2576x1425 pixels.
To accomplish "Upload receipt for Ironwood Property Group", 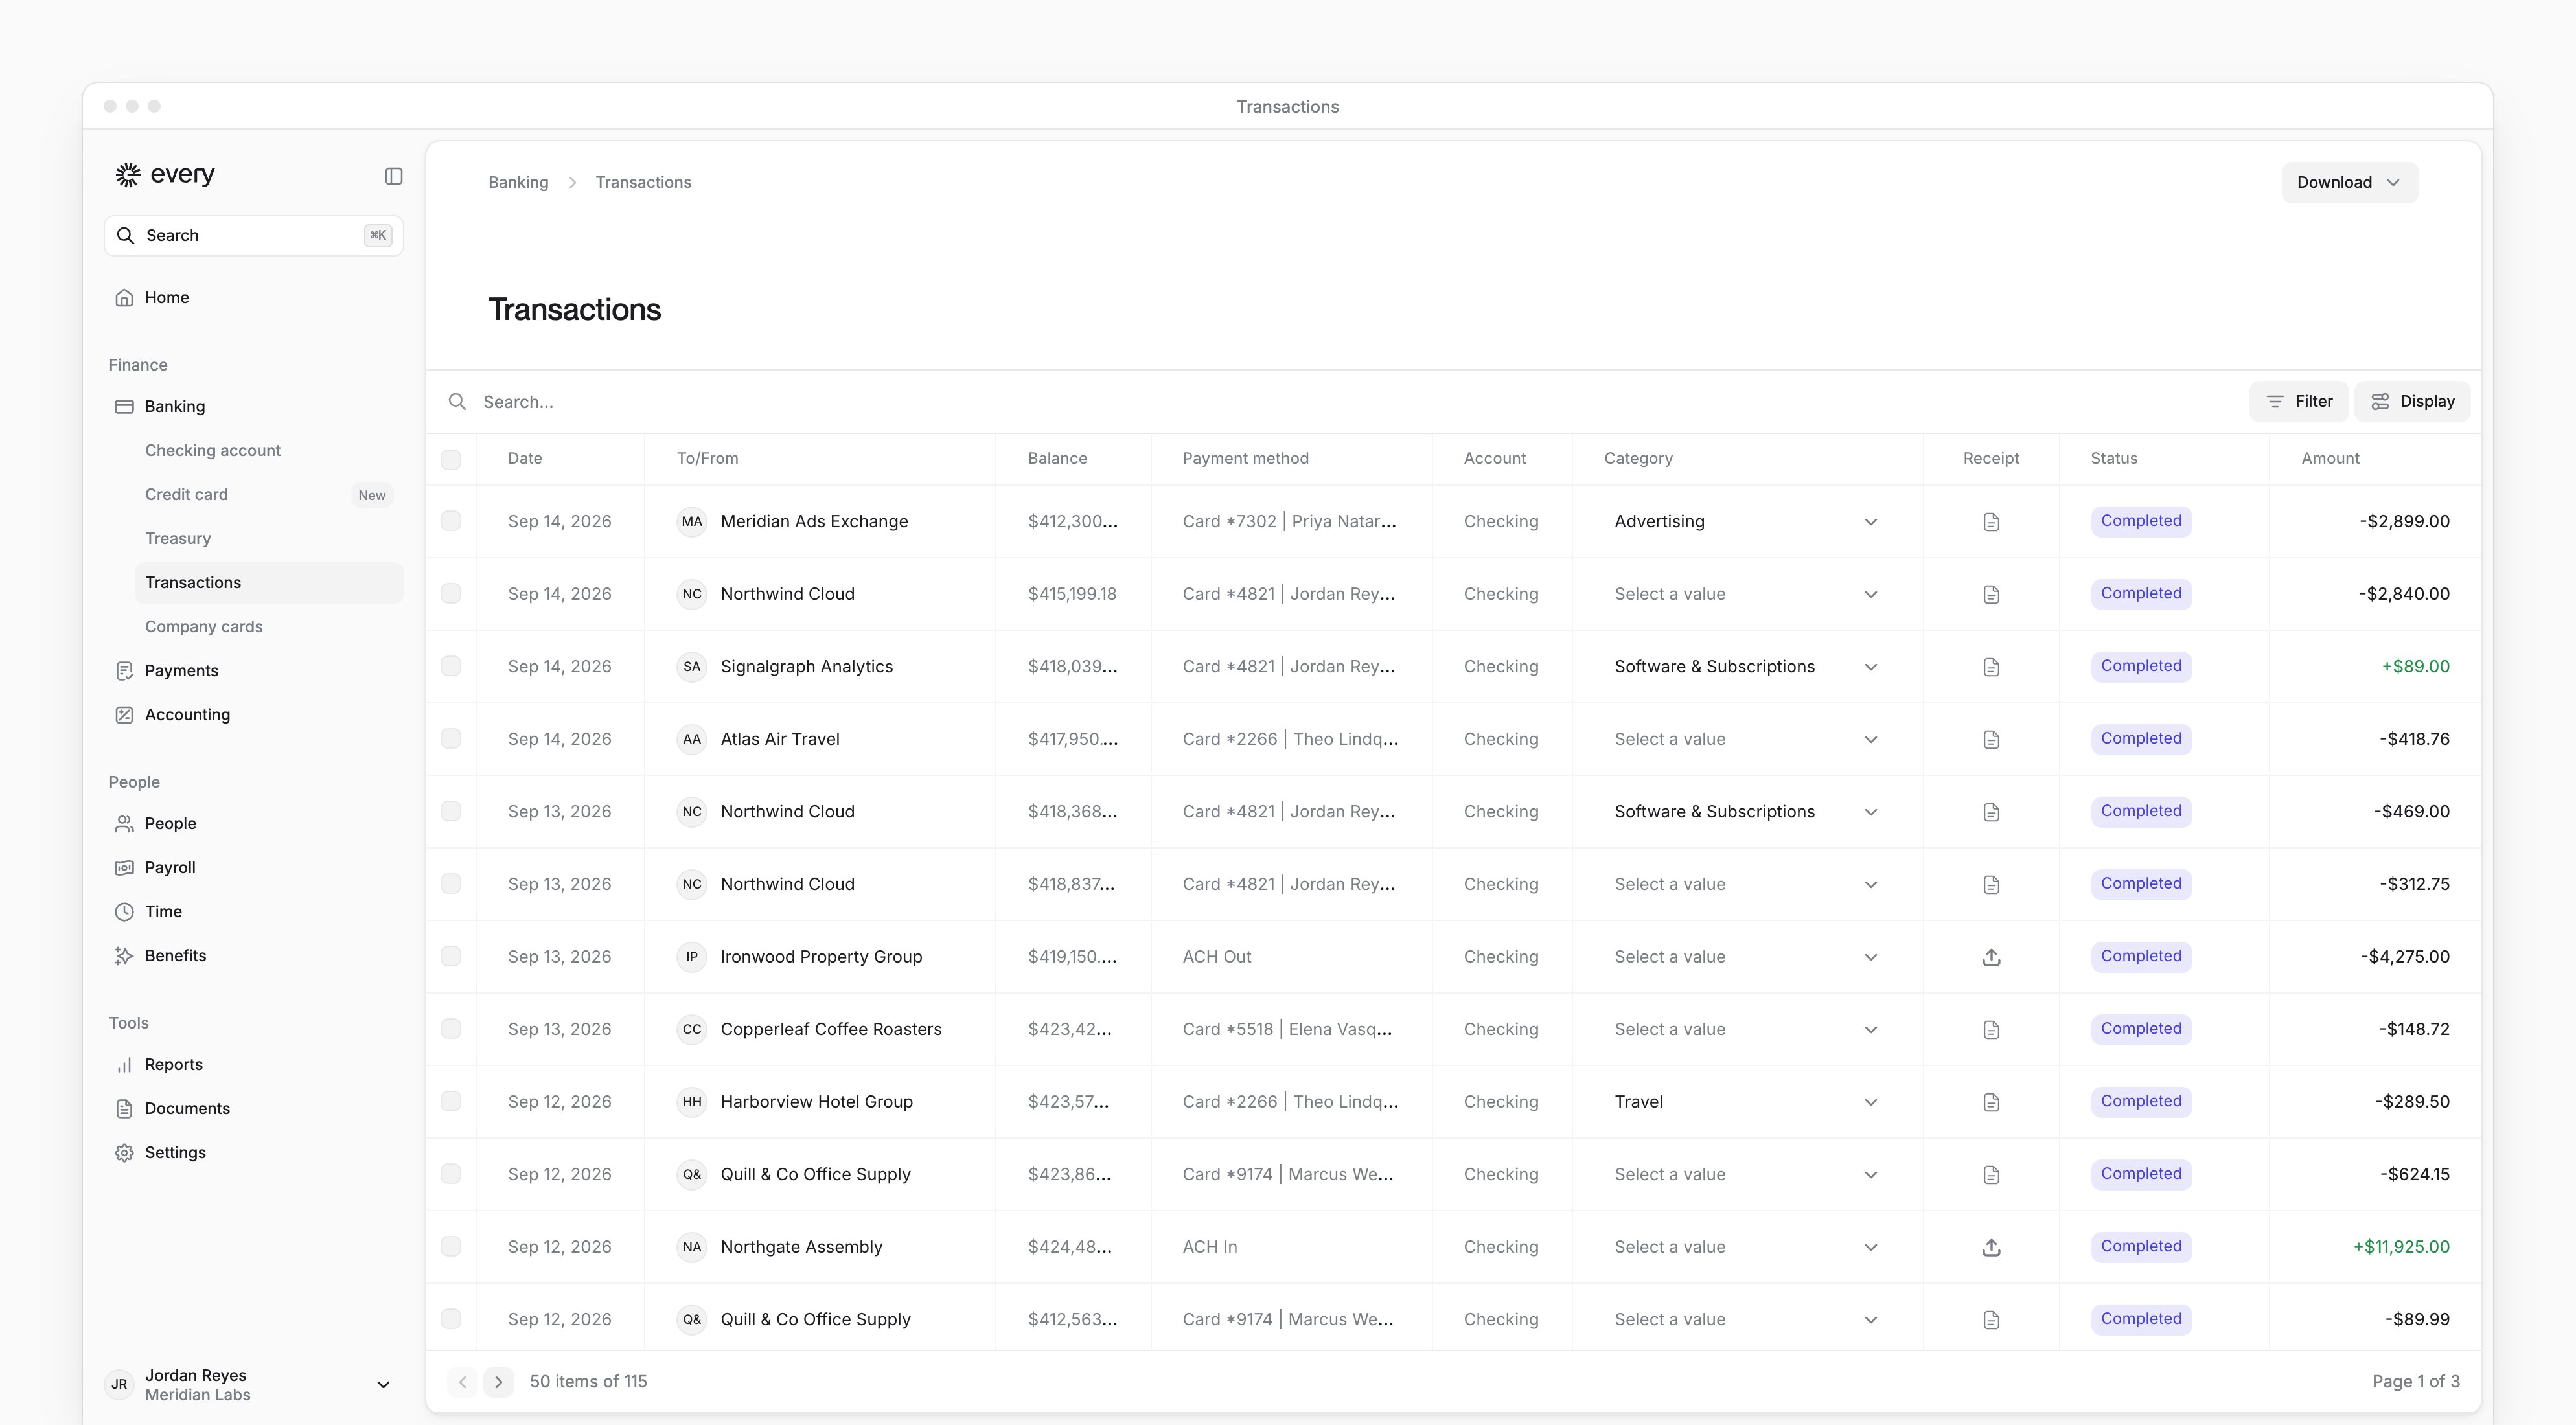I will (x=1991, y=957).
